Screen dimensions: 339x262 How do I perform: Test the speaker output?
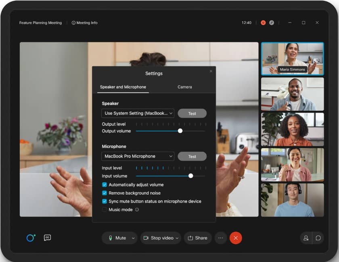click(192, 113)
